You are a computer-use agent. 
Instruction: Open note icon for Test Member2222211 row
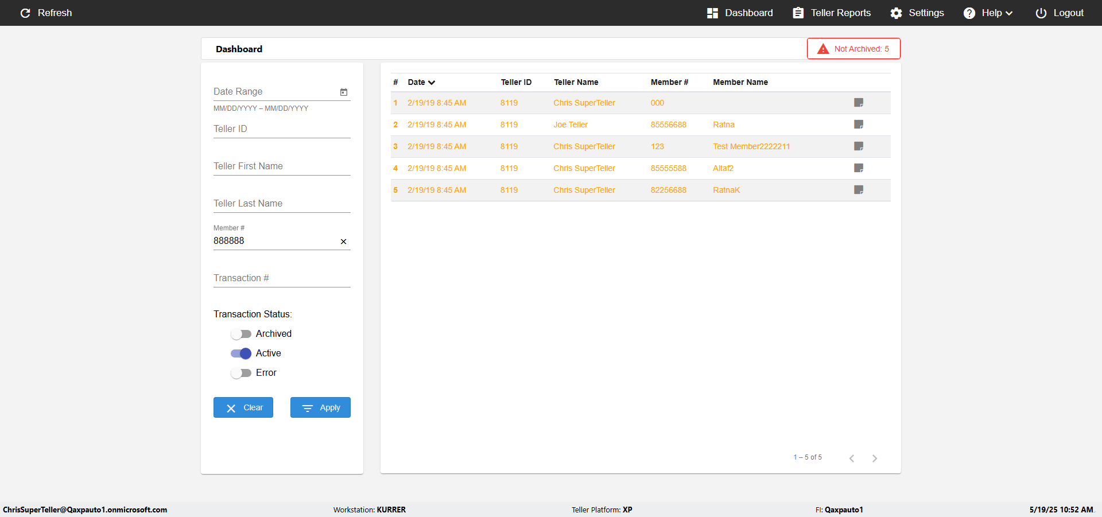pos(859,146)
